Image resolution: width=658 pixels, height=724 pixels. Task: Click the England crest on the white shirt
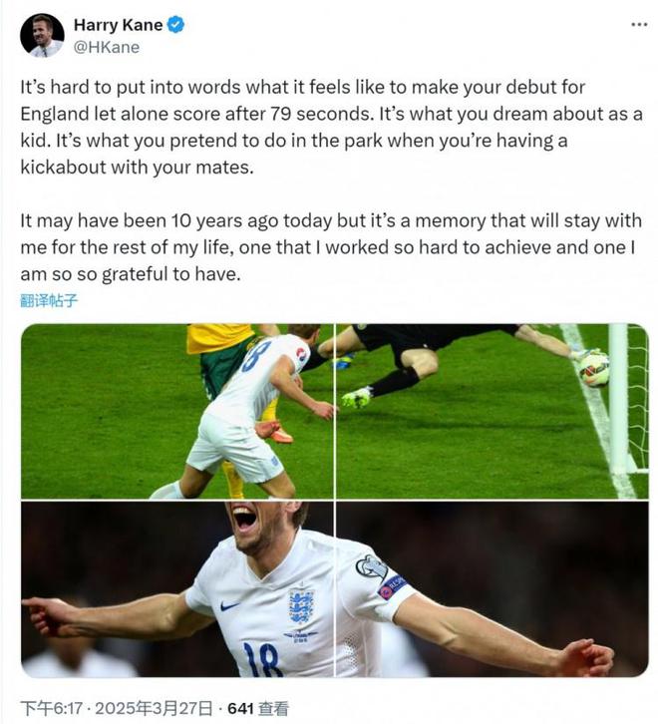pos(301,605)
